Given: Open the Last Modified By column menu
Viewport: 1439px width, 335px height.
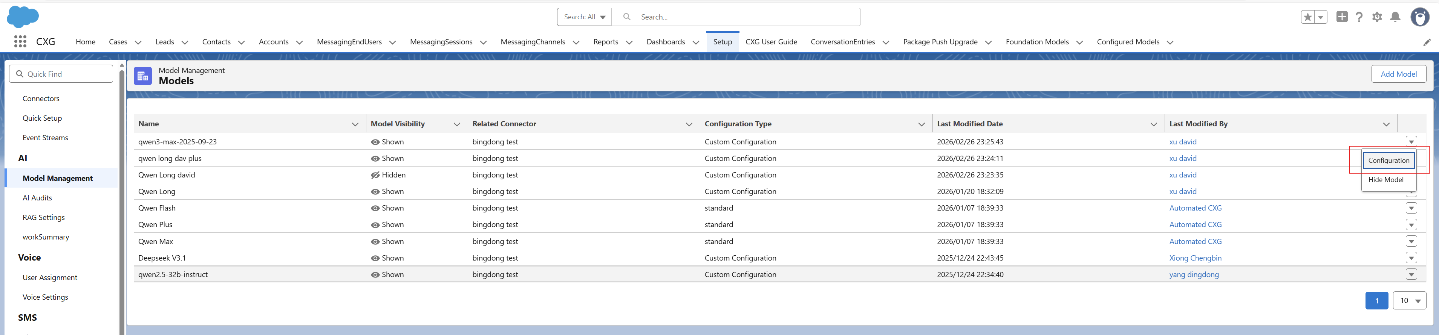Looking at the screenshot, I should point(1386,124).
